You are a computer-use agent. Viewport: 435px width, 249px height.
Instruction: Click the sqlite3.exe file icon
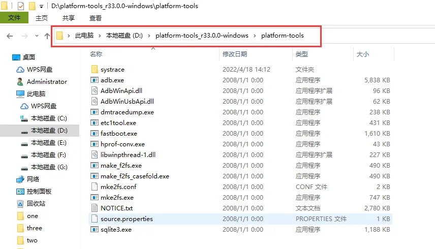tap(95, 230)
